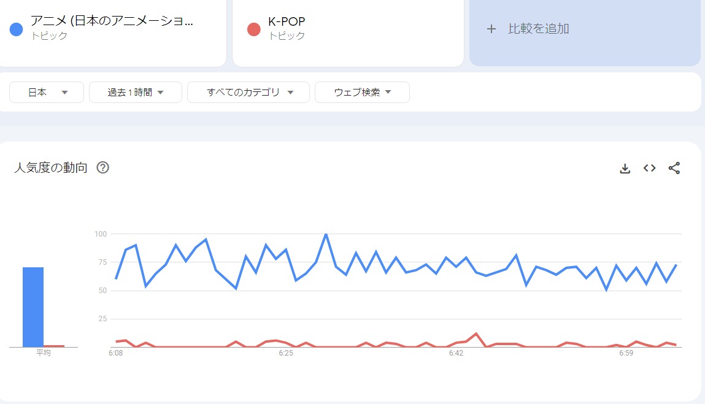Click the plus icon for 比較を追加

coord(491,29)
